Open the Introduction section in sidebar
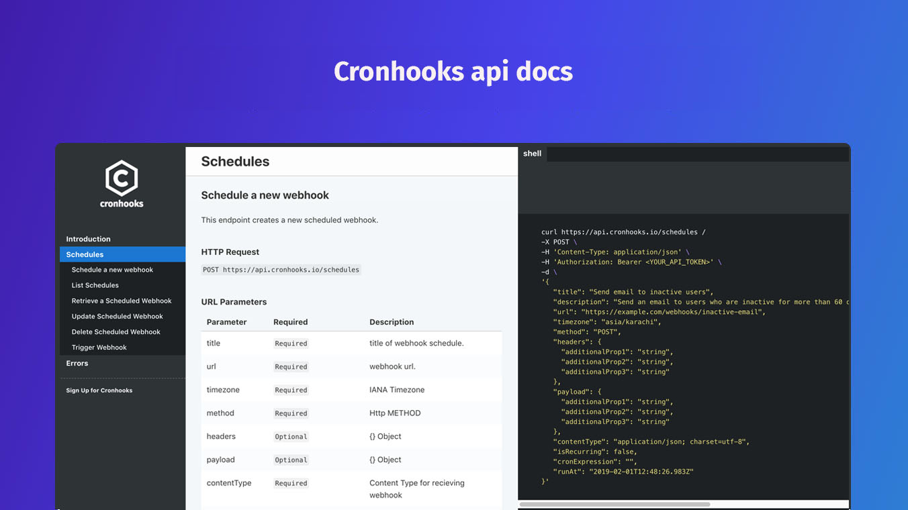The width and height of the screenshot is (908, 510). 88,239
